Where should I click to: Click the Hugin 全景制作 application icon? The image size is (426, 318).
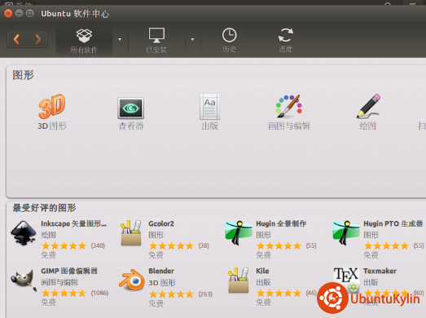coord(239,233)
